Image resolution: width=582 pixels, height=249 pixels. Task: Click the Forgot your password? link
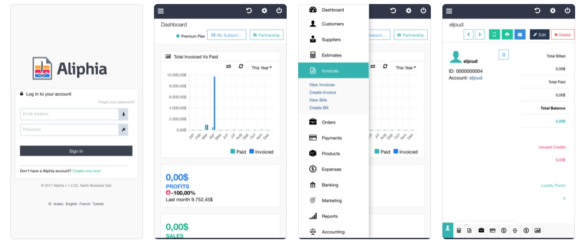pos(117,102)
